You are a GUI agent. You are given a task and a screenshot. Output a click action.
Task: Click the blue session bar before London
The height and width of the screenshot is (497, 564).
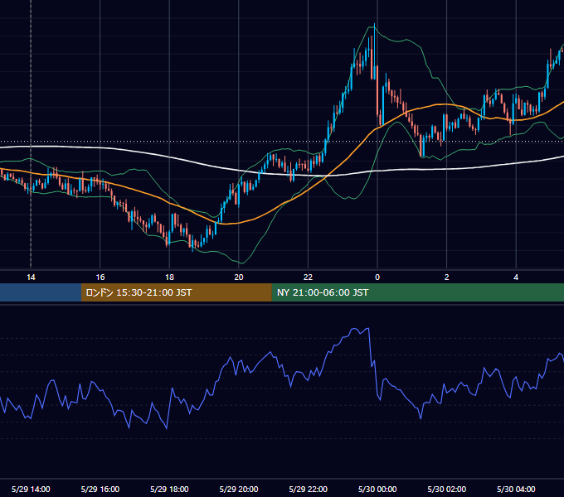[x=41, y=292]
